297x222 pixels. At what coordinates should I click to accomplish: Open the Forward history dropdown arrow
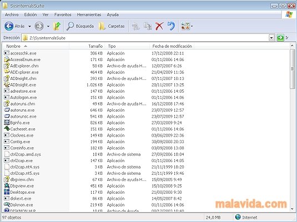coord(48,26)
